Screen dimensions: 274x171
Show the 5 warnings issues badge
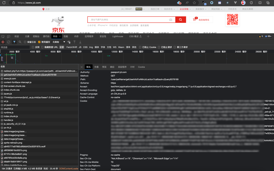(x=261, y=36)
